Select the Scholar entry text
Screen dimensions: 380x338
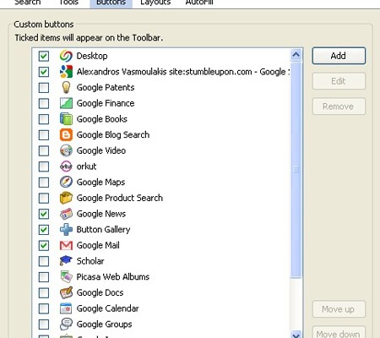click(90, 261)
